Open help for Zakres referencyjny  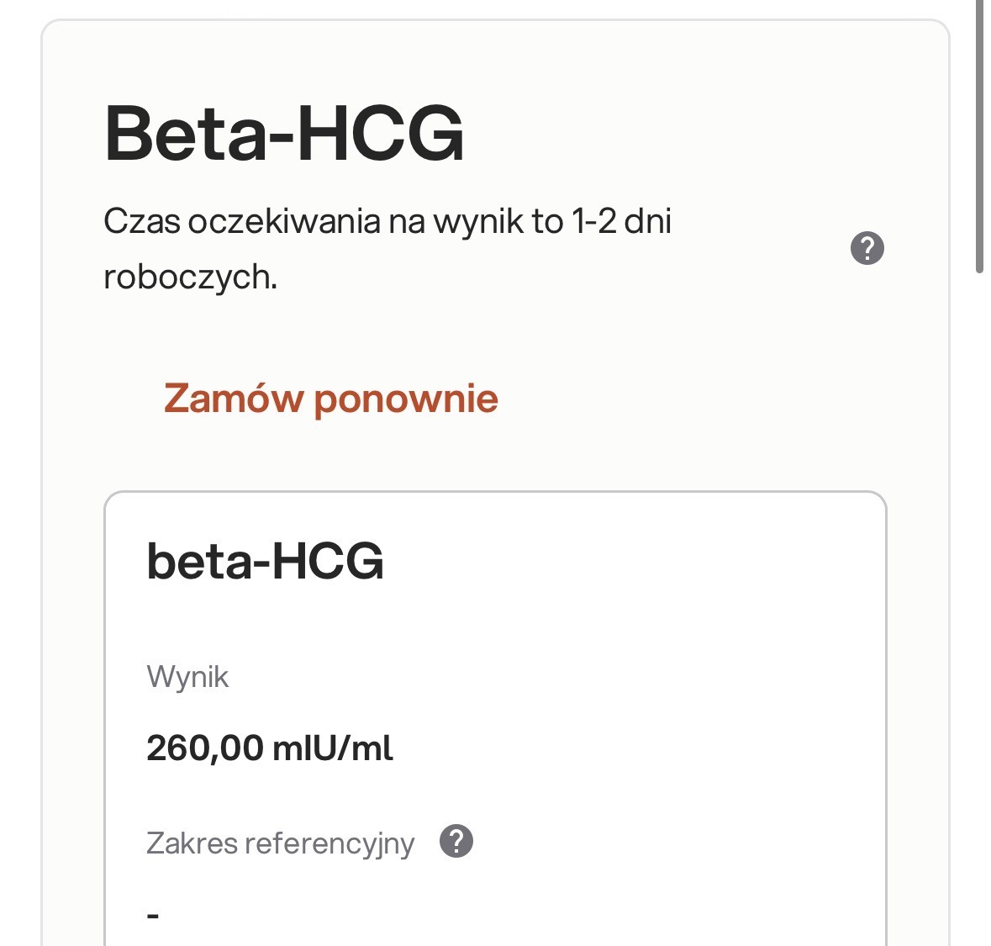(x=456, y=842)
